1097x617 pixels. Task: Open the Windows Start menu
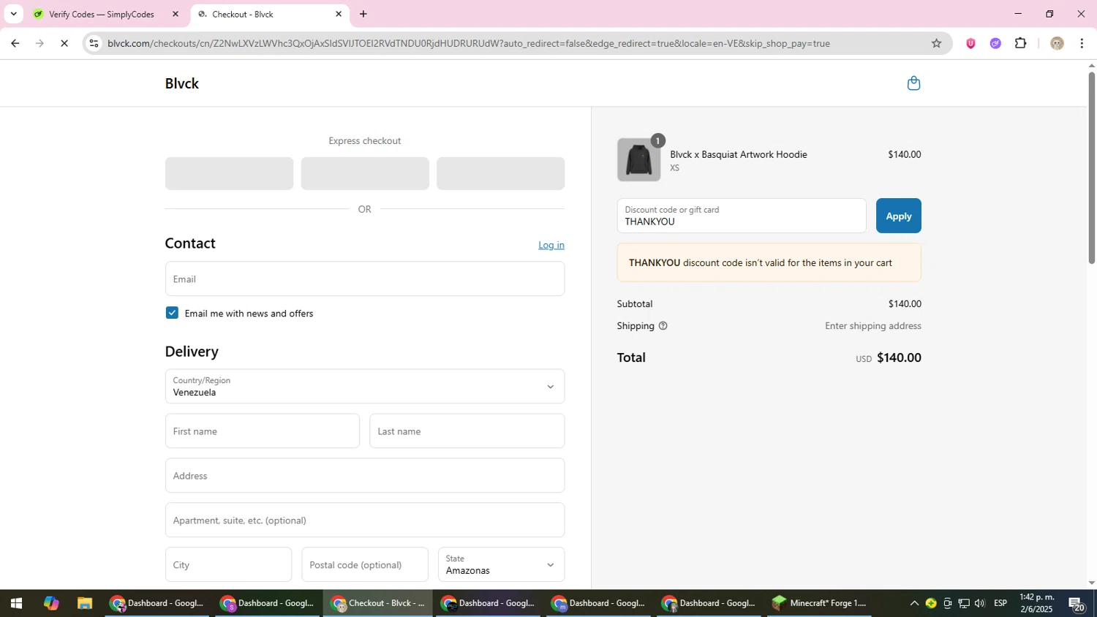(16, 603)
